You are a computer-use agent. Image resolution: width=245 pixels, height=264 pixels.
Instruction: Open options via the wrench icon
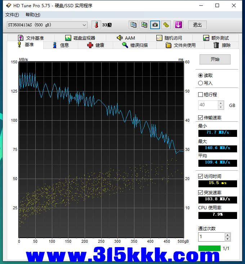tap(166, 25)
